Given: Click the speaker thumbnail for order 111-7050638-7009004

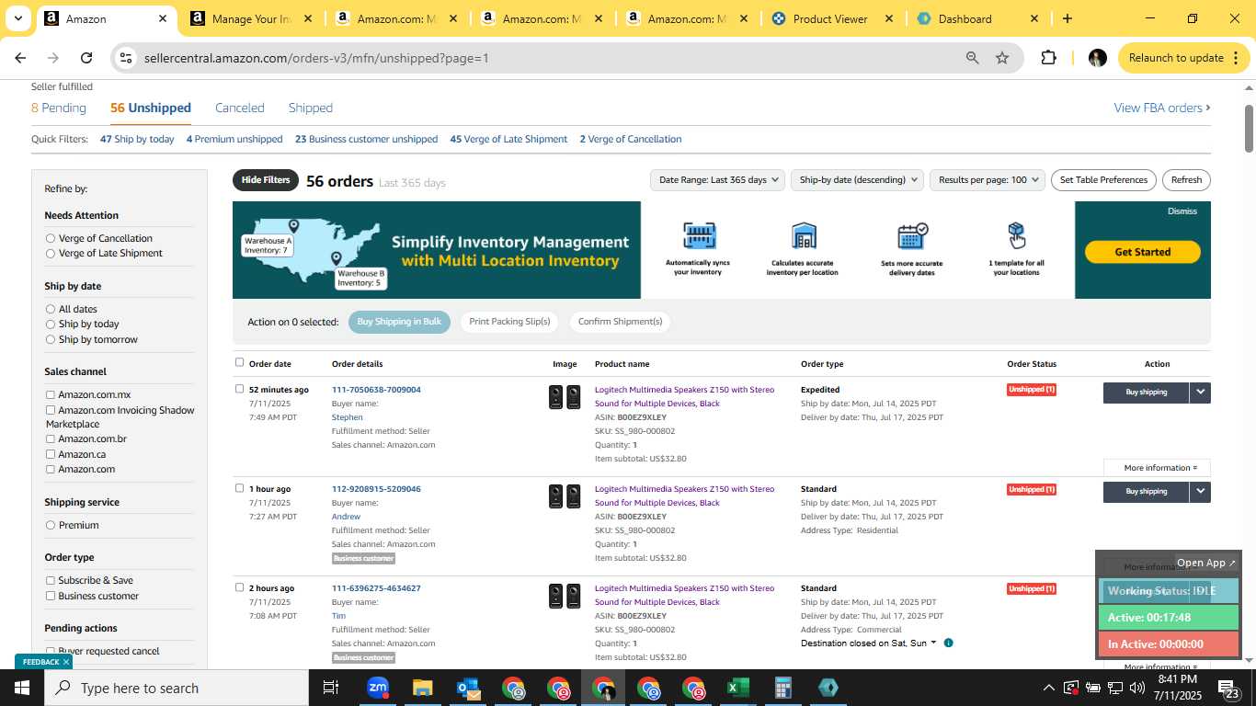Looking at the screenshot, I should [x=565, y=397].
